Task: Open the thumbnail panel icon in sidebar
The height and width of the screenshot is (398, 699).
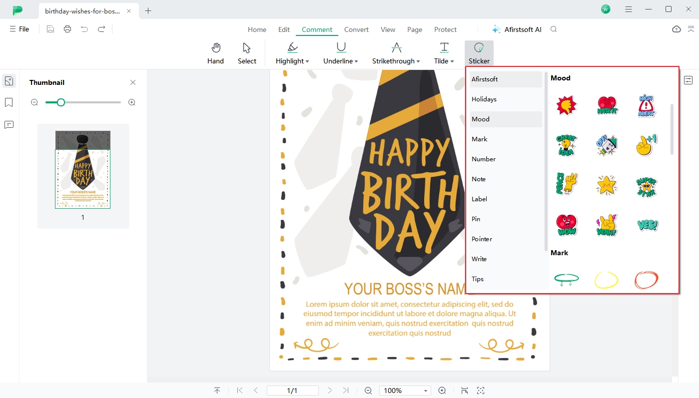Action: [9, 81]
